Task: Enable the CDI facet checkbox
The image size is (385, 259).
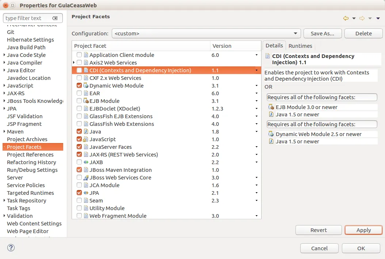Action: (x=79, y=70)
